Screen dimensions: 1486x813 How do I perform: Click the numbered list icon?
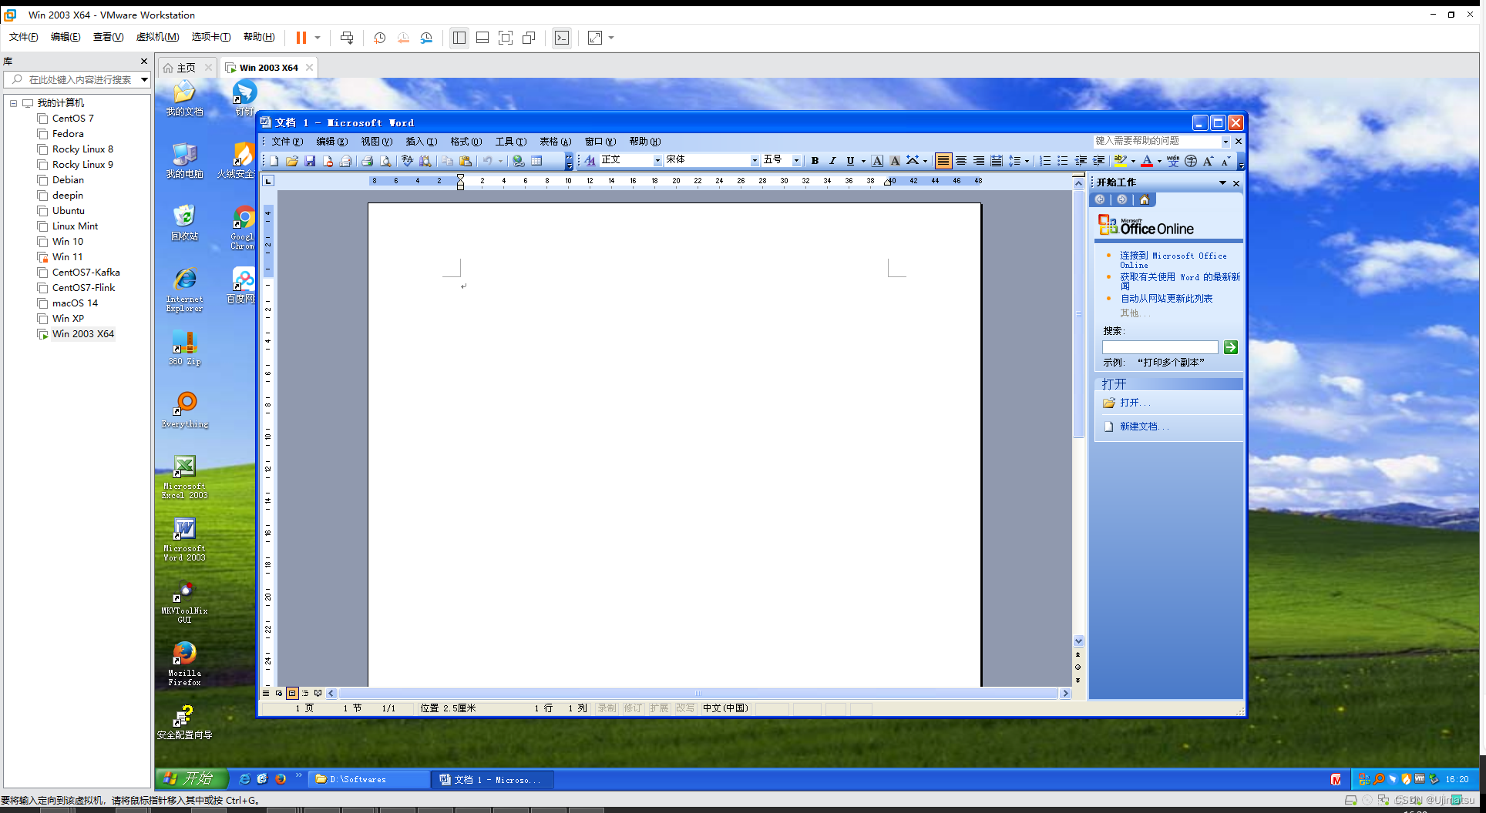click(x=1045, y=161)
